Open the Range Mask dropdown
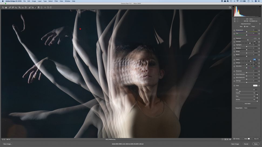This screenshot has width=262, height=147. pyautogui.click(x=251, y=108)
